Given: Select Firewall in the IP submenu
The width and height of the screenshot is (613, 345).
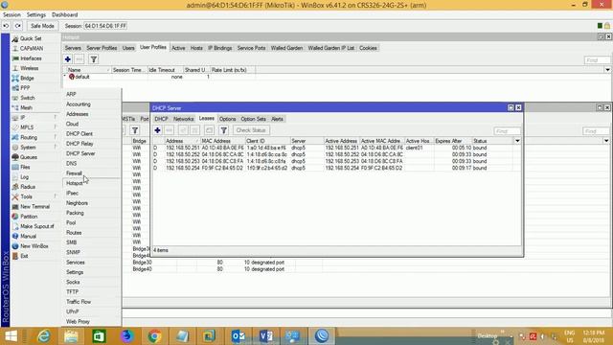Looking at the screenshot, I should tap(74, 173).
